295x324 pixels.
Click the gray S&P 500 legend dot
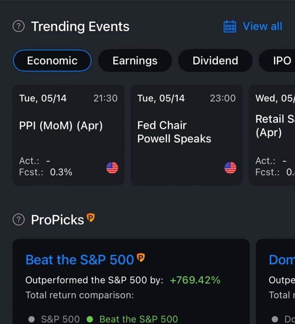(x=32, y=319)
